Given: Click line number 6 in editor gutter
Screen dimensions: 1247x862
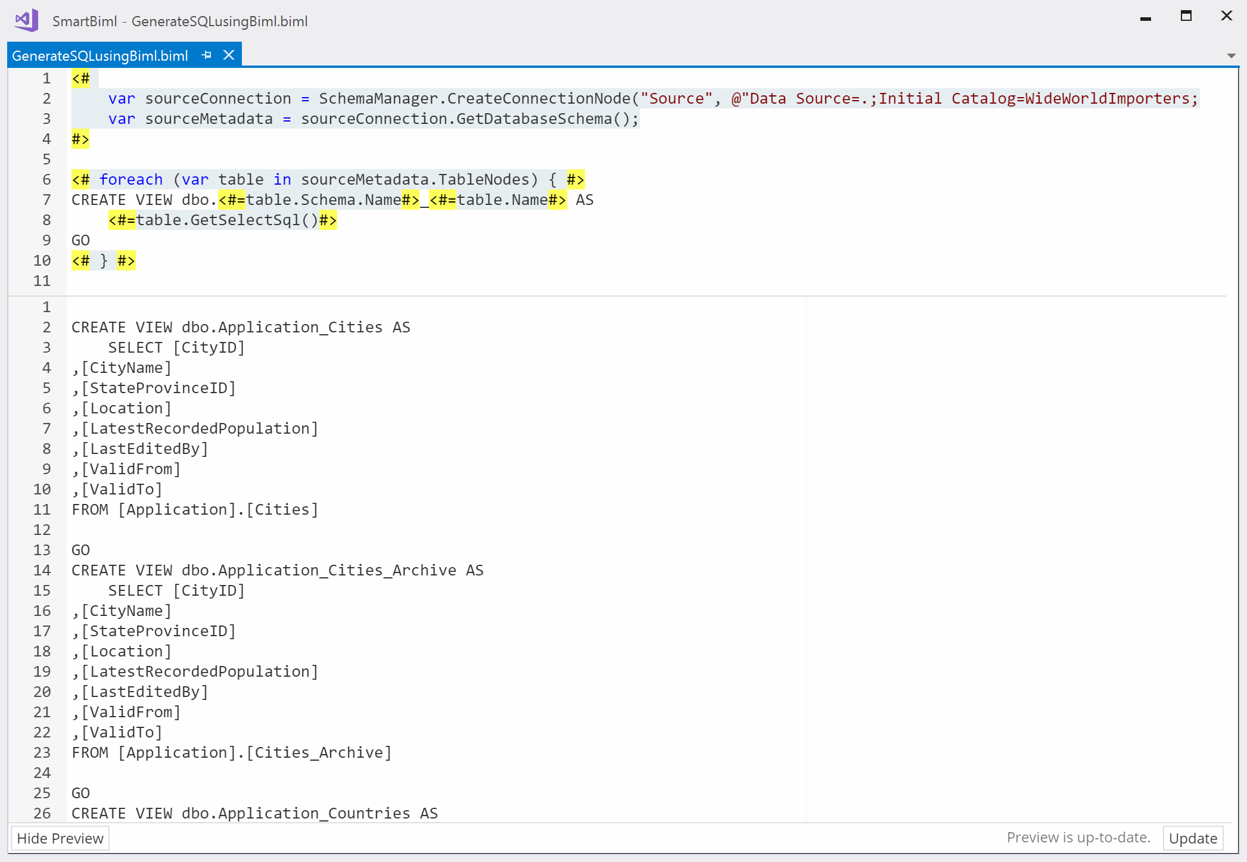Looking at the screenshot, I should coord(46,179).
